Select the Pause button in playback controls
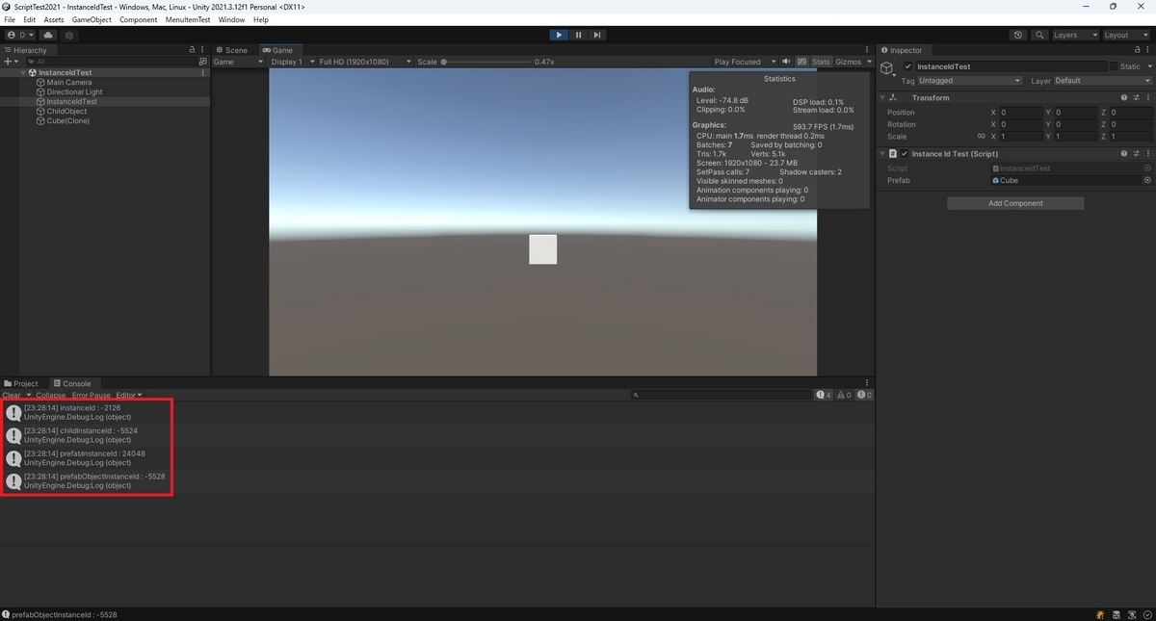1156x621 pixels. (578, 35)
